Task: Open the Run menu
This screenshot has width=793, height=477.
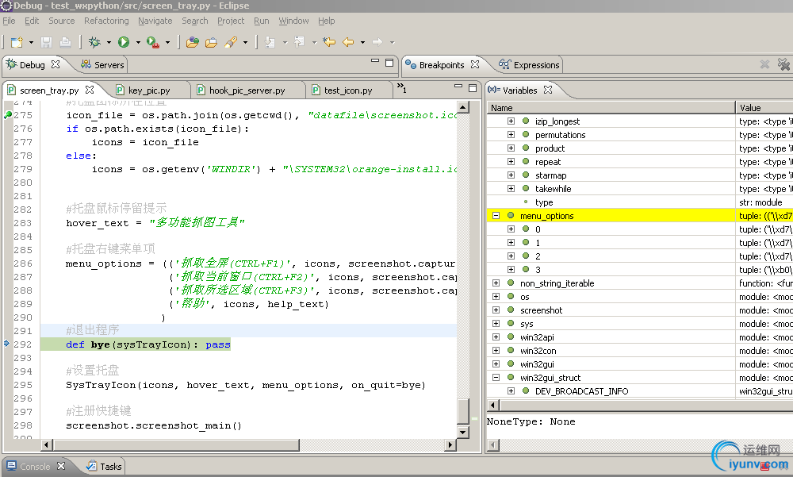Action: point(262,21)
